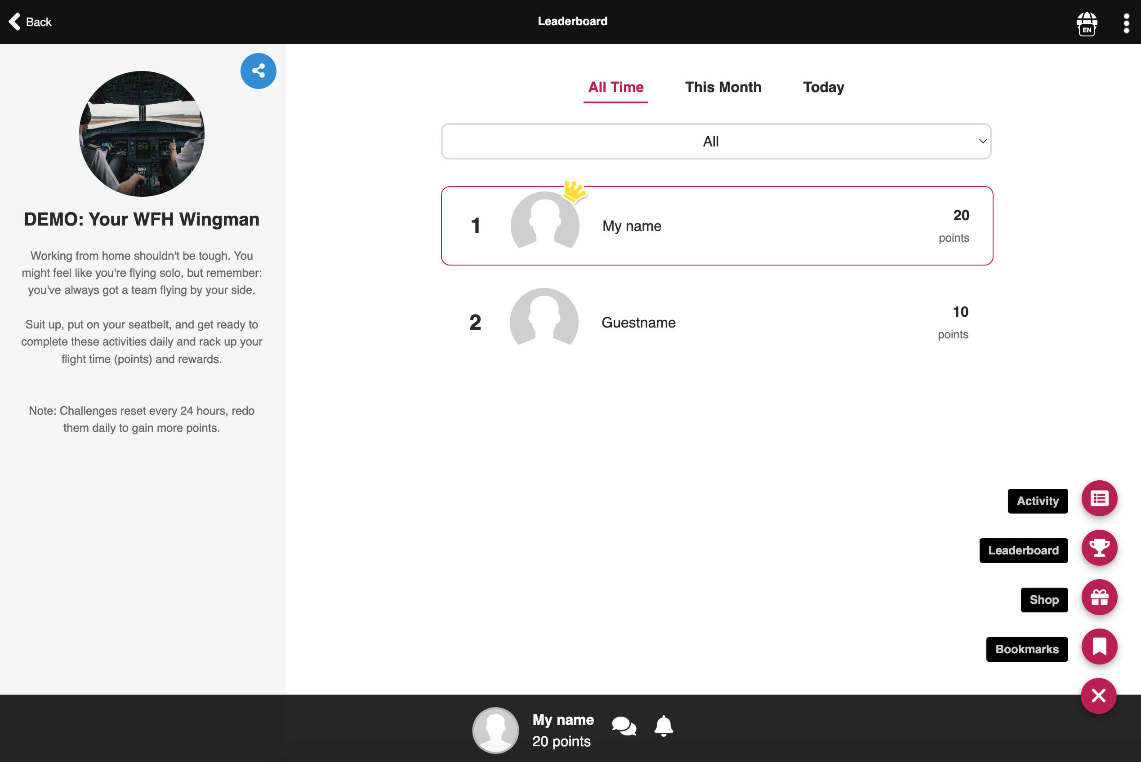This screenshot has width=1141, height=762.
Task: Select the All Time tab
Action: pos(616,88)
